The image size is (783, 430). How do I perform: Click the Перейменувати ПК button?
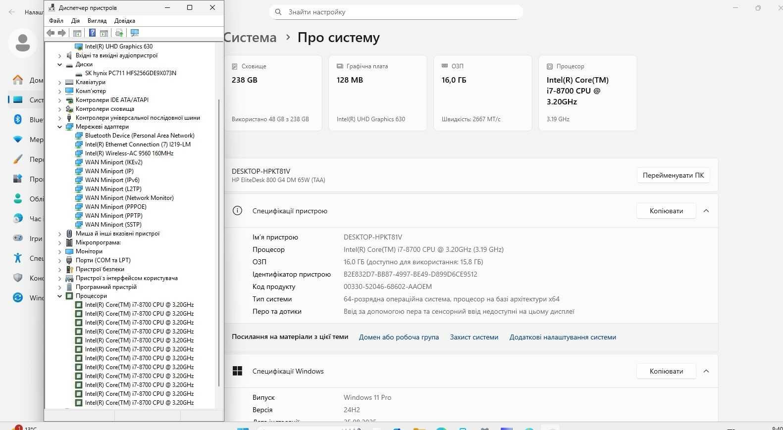[673, 175]
